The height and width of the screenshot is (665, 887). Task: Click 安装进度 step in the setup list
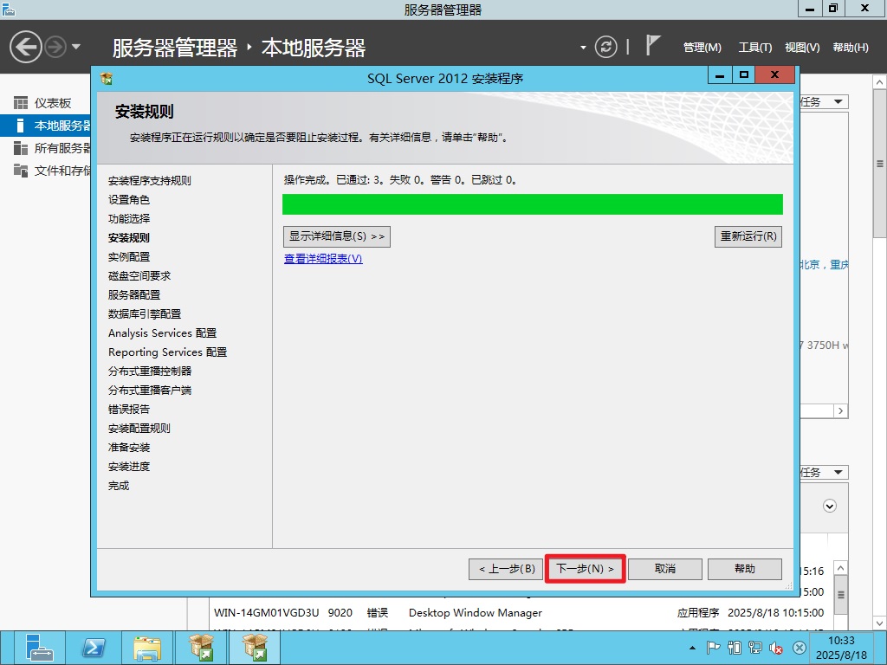tap(129, 467)
